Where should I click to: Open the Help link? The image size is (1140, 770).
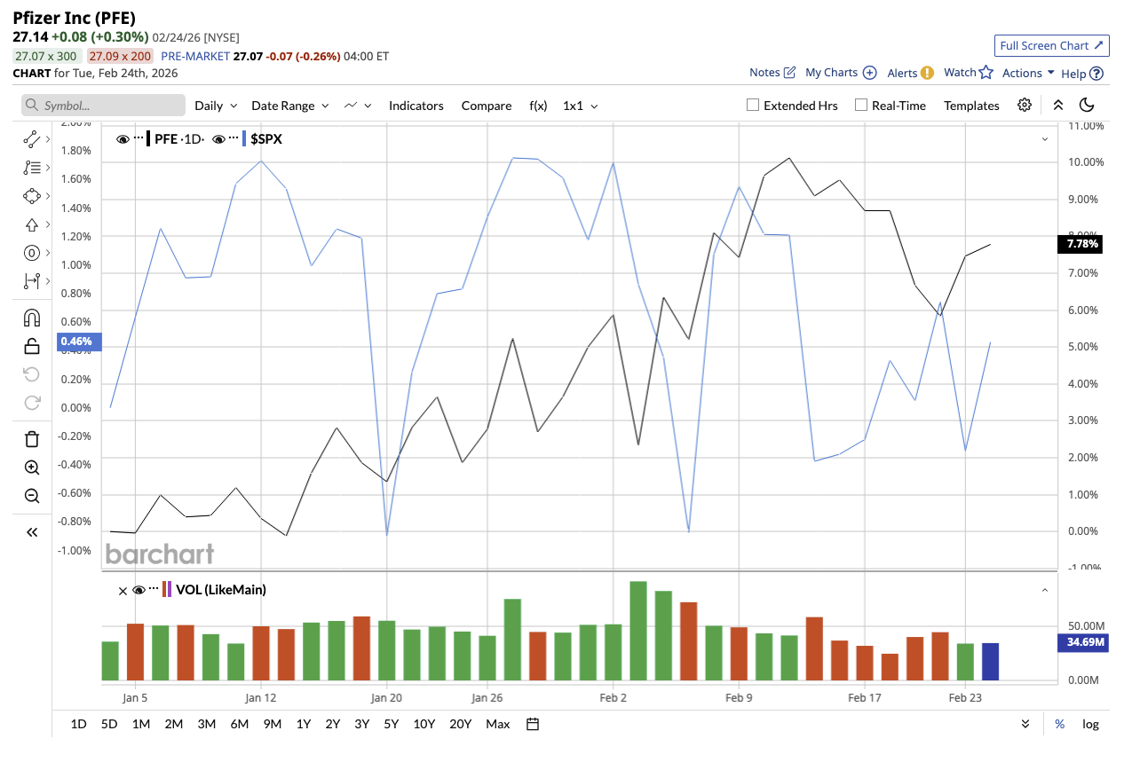tap(1082, 74)
